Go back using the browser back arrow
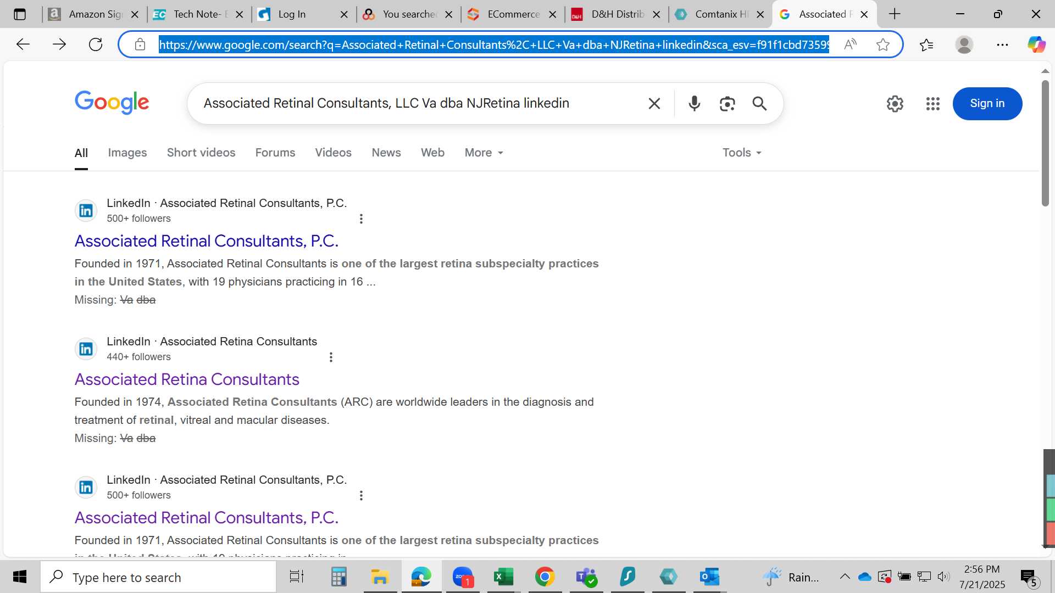Viewport: 1055px width, 593px height. coord(23,44)
